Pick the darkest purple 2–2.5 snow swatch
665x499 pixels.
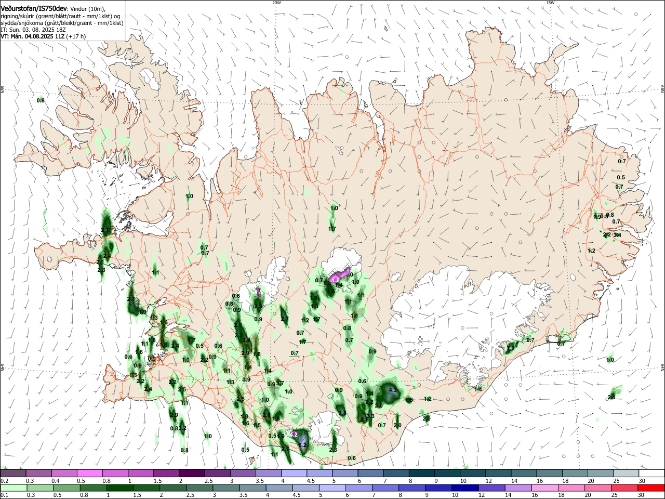[191, 474]
